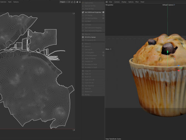The width and height of the screenshot is (186, 140).
Task: Click the Start Interactive Mapping command
Action: pos(93,28)
